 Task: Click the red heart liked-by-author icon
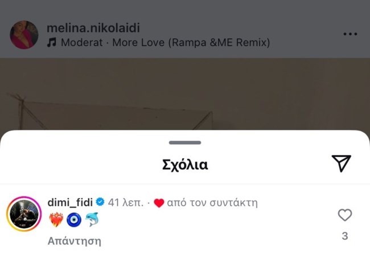click(x=159, y=203)
